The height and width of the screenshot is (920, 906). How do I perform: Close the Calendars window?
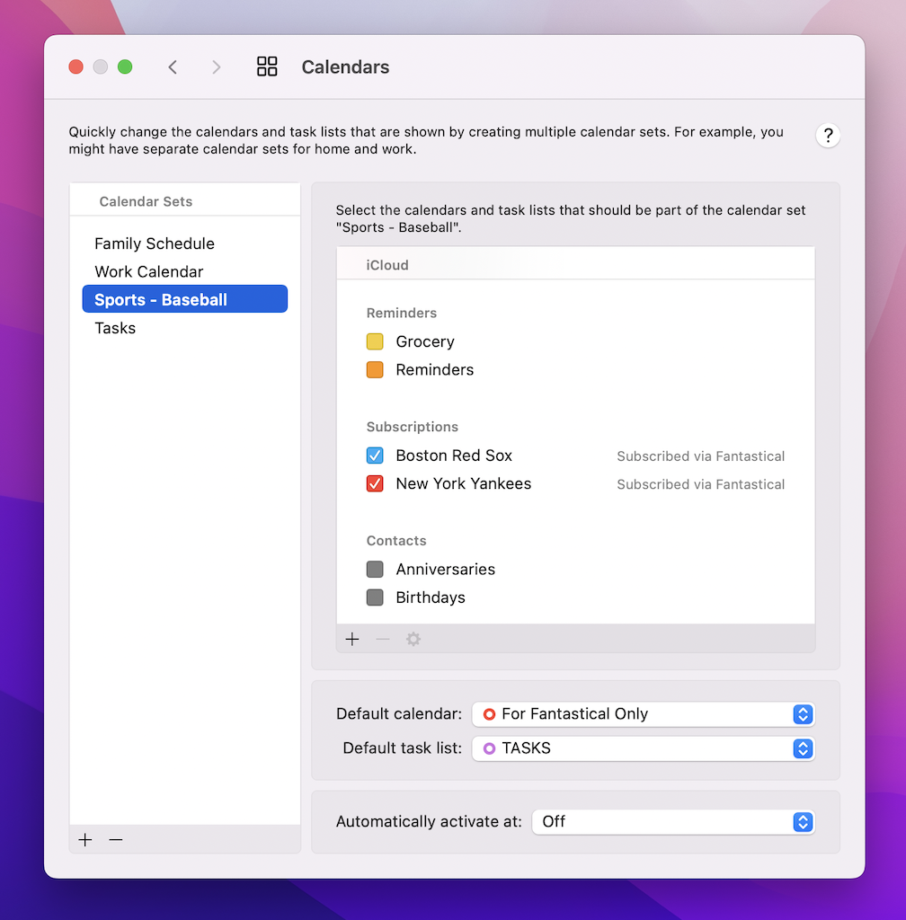click(x=75, y=66)
